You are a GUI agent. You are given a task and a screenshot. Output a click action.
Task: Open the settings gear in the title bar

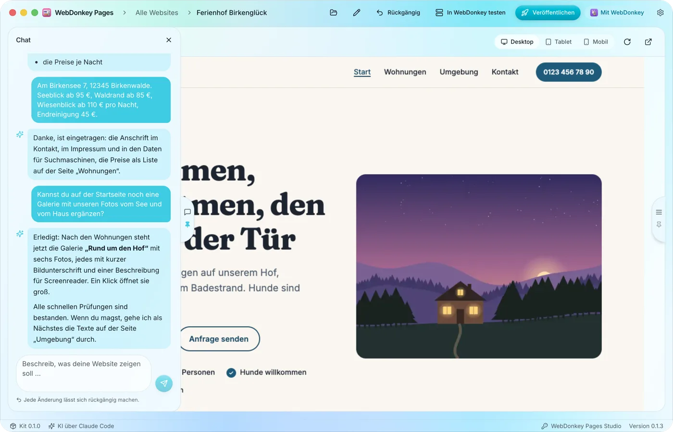(x=661, y=12)
